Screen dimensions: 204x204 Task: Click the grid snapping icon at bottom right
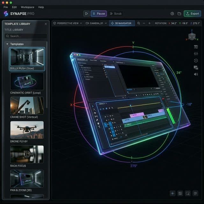point(180,193)
